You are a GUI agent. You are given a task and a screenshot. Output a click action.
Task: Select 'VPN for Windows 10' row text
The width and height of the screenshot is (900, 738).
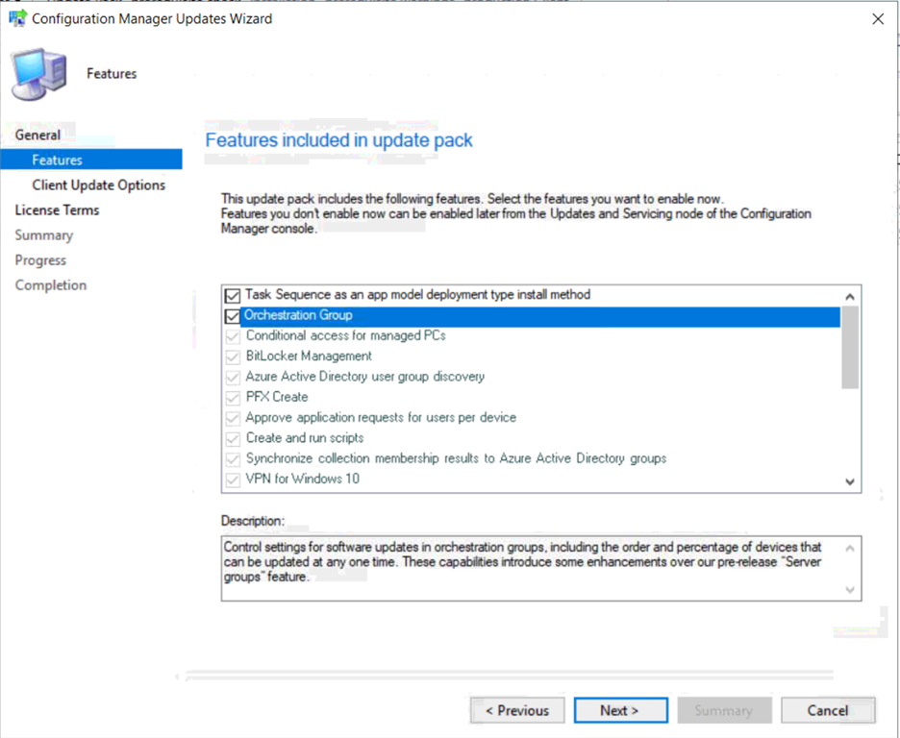303,479
